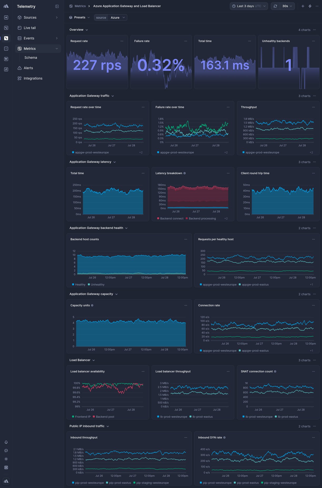This screenshot has height=488, width=322.
Task: Click SNAT connection count info icon
Action: pyautogui.click(x=275, y=372)
